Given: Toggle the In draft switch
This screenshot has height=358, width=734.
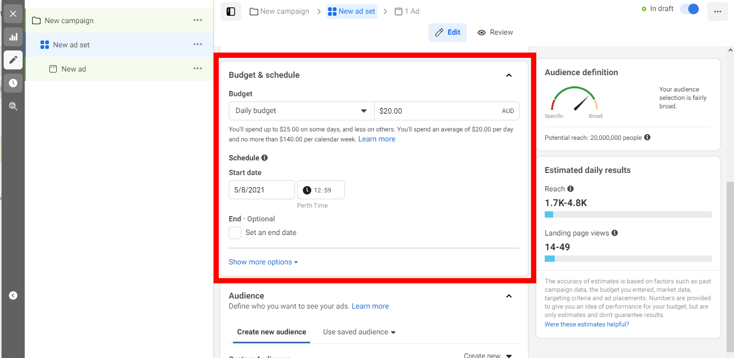Looking at the screenshot, I should [689, 9].
